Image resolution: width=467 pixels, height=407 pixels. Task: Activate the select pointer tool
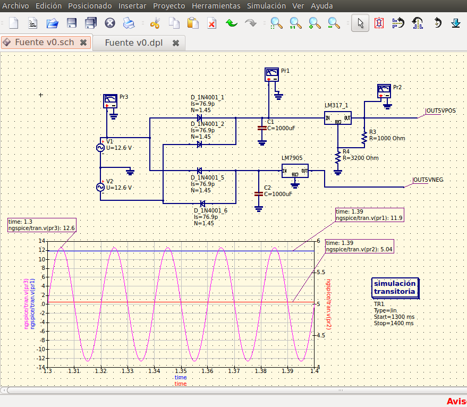tap(360, 23)
